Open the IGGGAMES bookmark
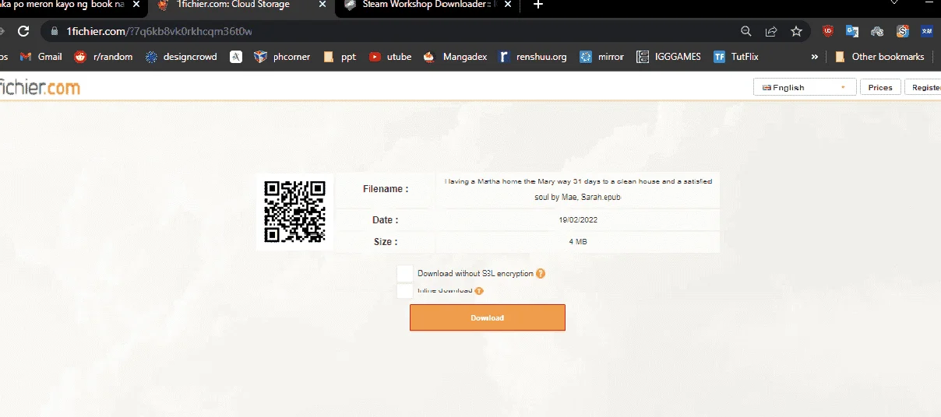This screenshot has height=417, width=941. pos(669,57)
